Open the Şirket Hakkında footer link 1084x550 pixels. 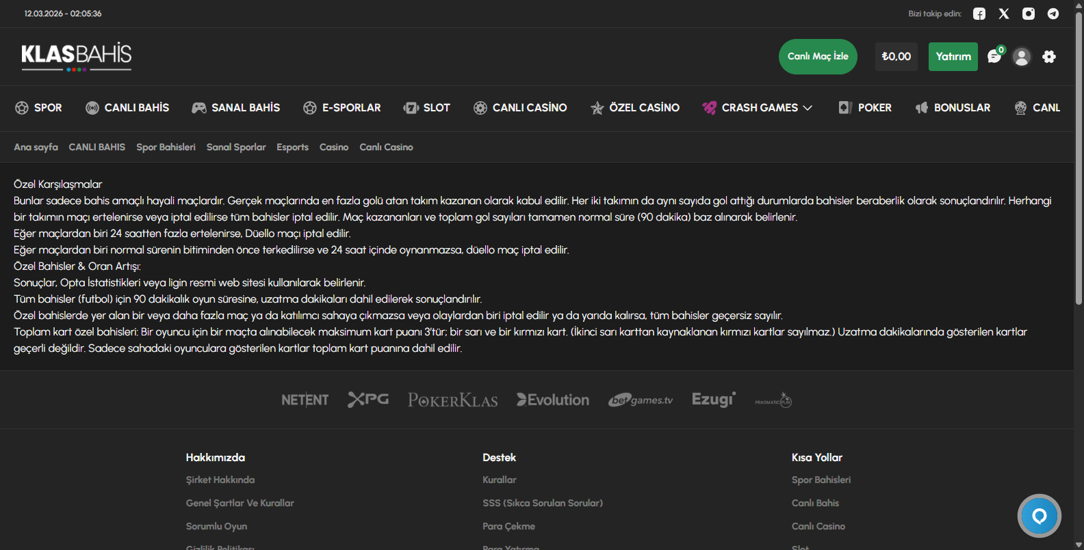tap(220, 480)
